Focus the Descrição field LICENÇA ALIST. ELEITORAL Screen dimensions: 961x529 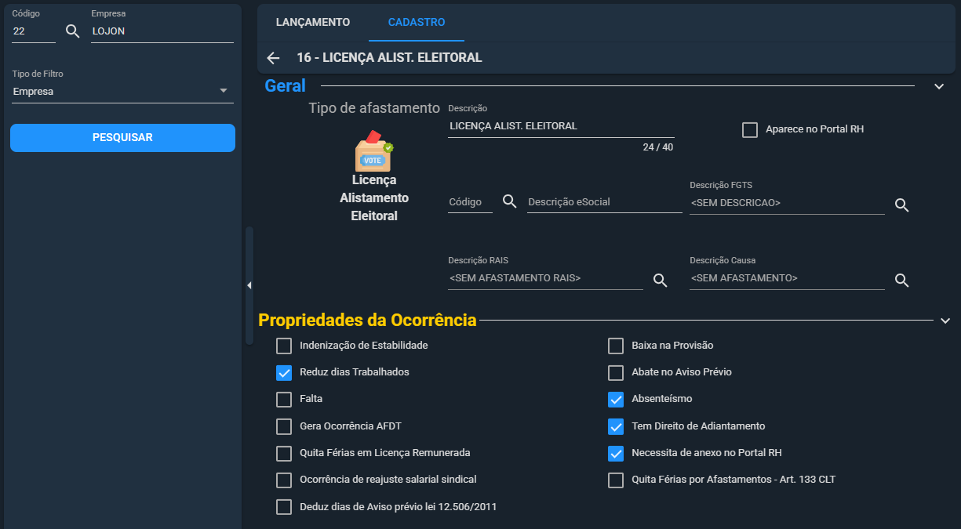[561, 126]
